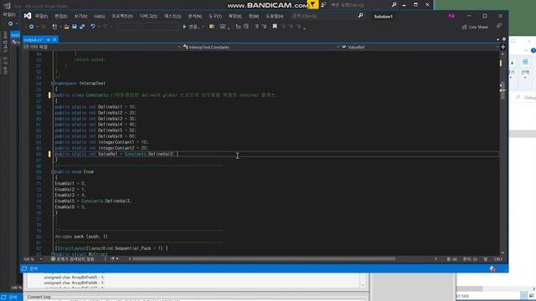Open the 파일(F) menu in front window
Screen dimensions: 536x301
coord(41,16)
